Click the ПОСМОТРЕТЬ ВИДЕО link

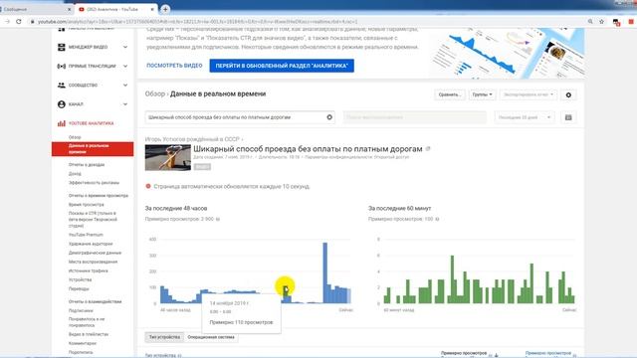pos(174,66)
